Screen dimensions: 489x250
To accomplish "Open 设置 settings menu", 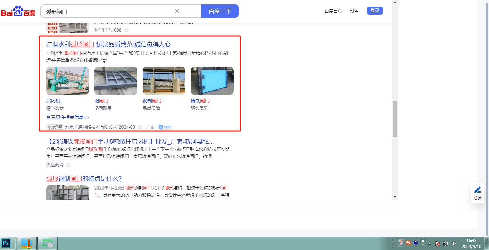I will pyautogui.click(x=354, y=11).
